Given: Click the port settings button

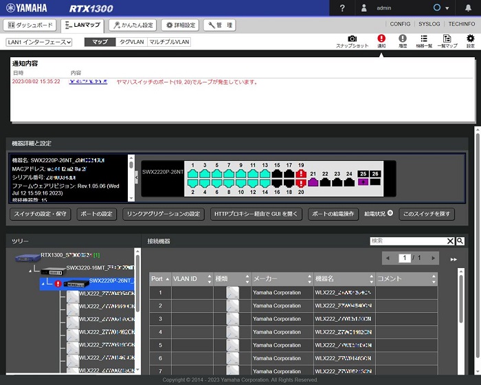Looking at the screenshot, I should coord(96,214).
